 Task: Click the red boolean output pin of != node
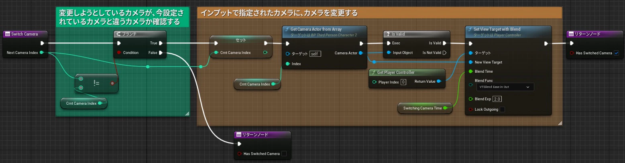(x=112, y=83)
